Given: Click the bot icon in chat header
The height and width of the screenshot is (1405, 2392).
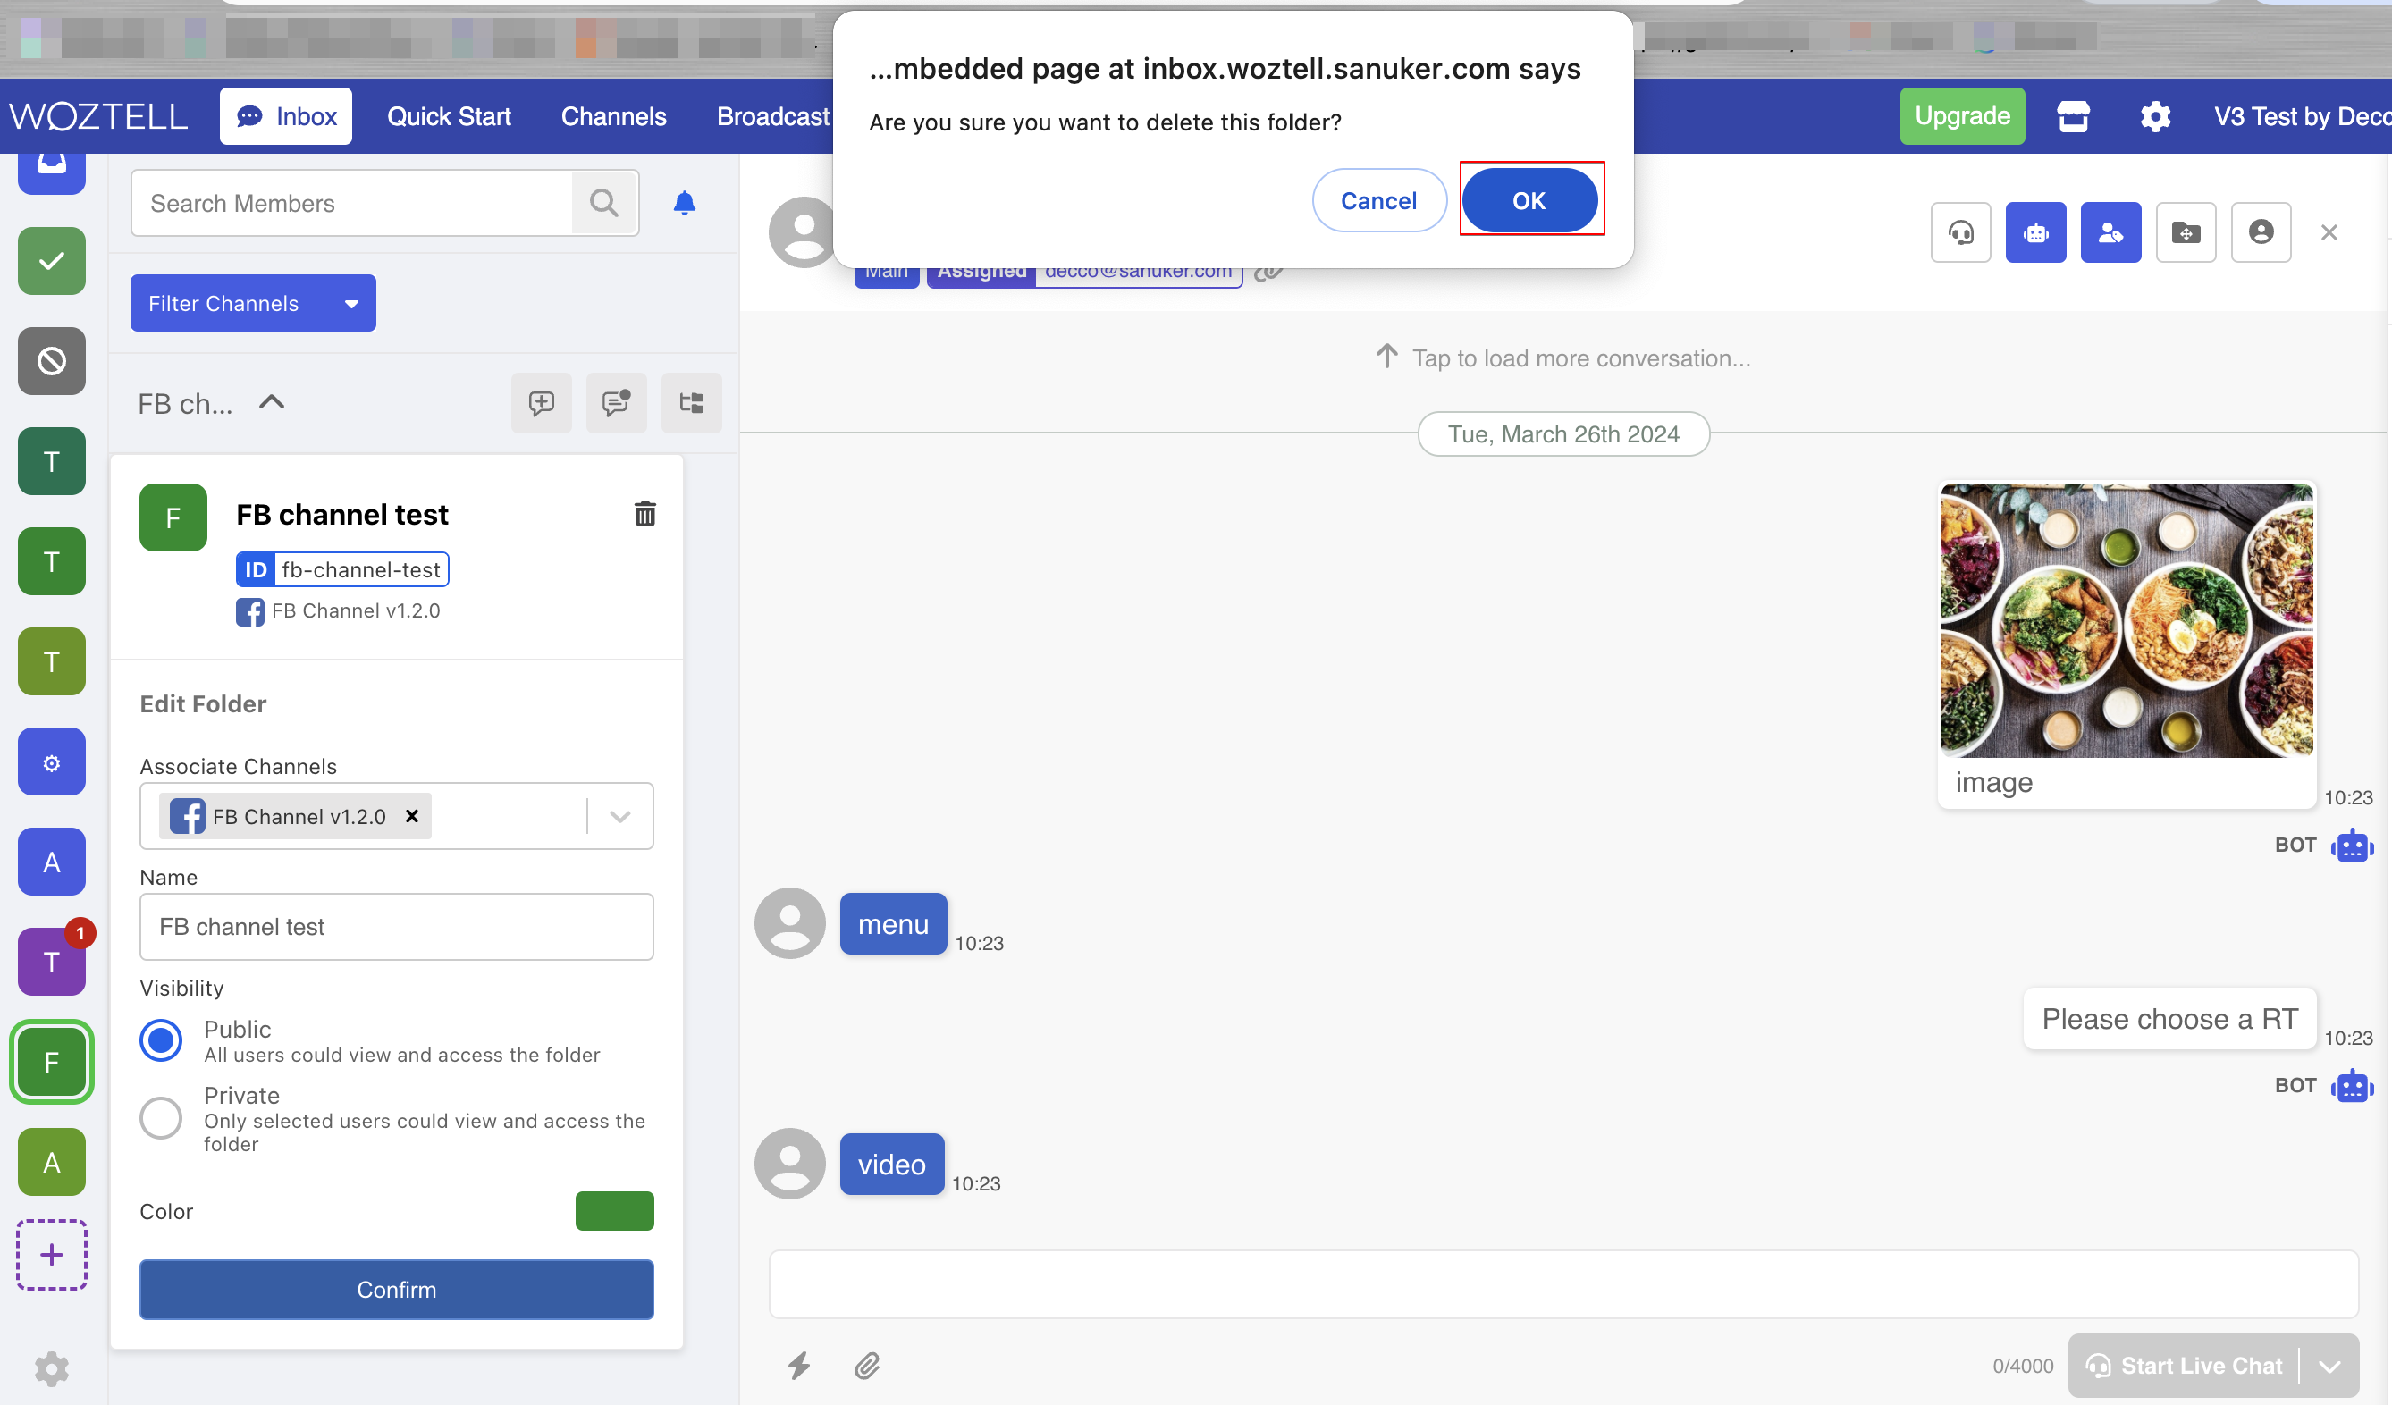Looking at the screenshot, I should point(2034,232).
